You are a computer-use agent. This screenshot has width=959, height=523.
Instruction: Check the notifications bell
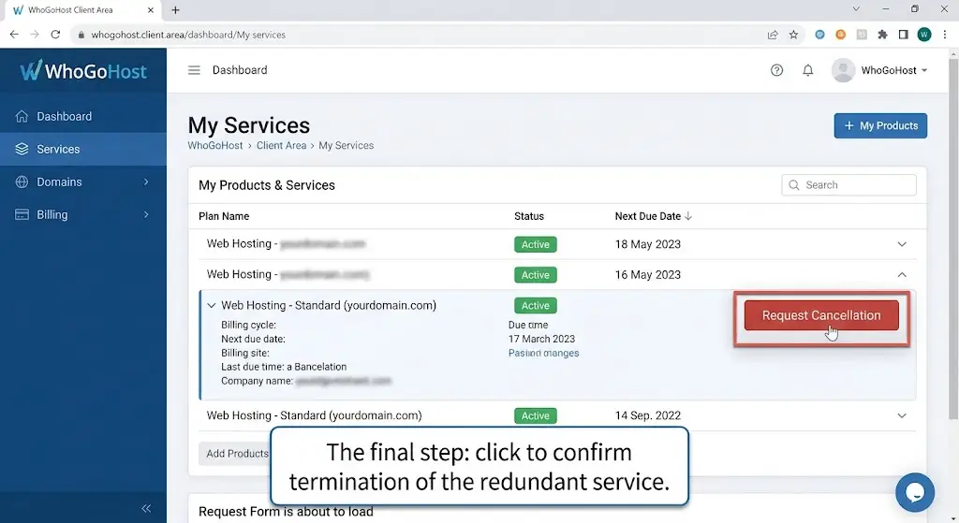(808, 70)
